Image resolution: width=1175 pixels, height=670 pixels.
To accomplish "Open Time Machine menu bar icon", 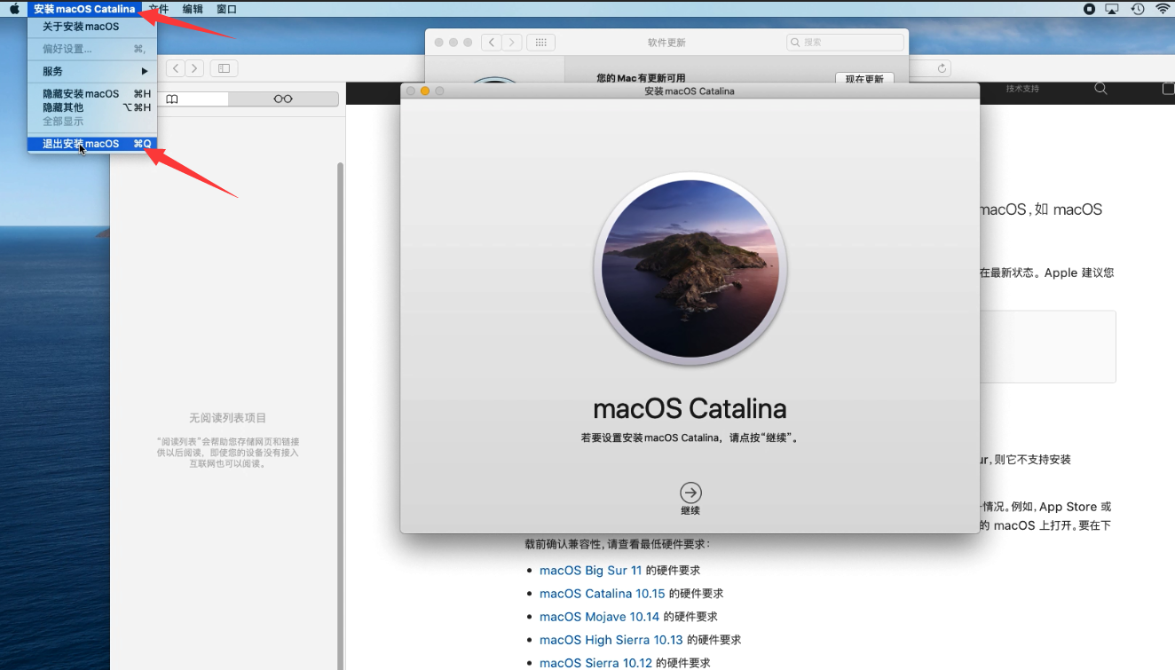I will click(1138, 9).
